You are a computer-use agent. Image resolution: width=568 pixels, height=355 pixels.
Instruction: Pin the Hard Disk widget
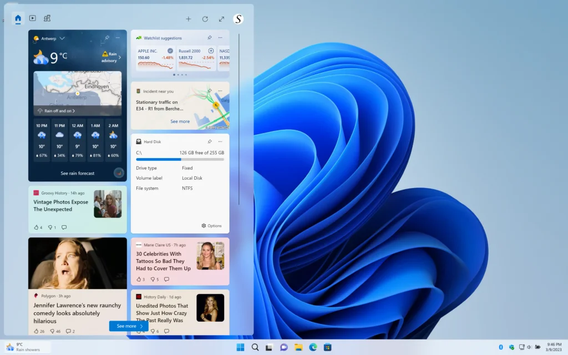[209, 141]
